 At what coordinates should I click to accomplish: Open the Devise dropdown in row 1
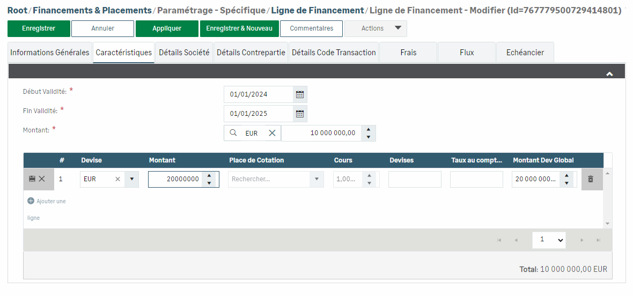(131, 179)
